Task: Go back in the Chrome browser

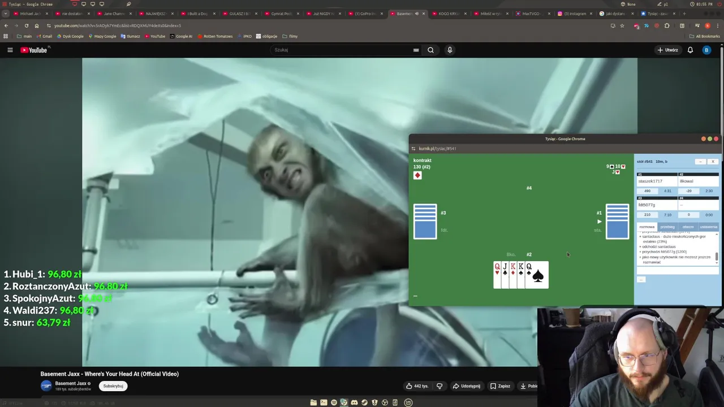Action: tap(6, 25)
